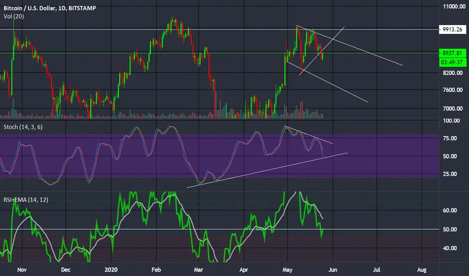The height and width of the screenshot is (276, 469).
Task: Click the 11000.00 price axis value
Action: pos(454,6)
